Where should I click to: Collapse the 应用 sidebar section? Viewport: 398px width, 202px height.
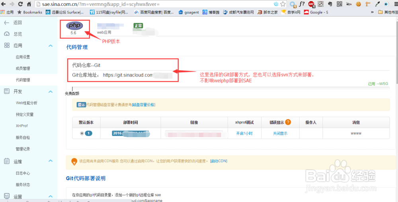click(x=51, y=46)
